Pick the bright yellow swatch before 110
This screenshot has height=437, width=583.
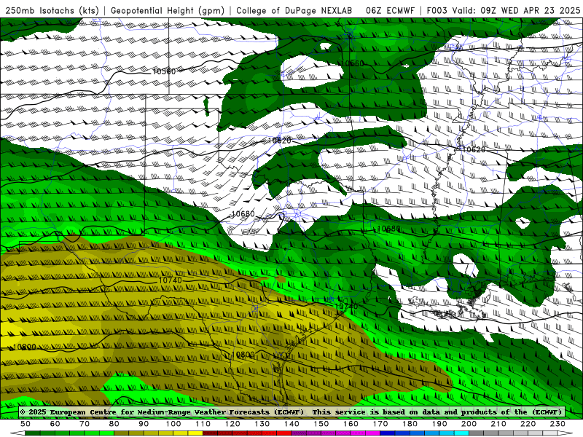pyautogui.click(x=195, y=433)
